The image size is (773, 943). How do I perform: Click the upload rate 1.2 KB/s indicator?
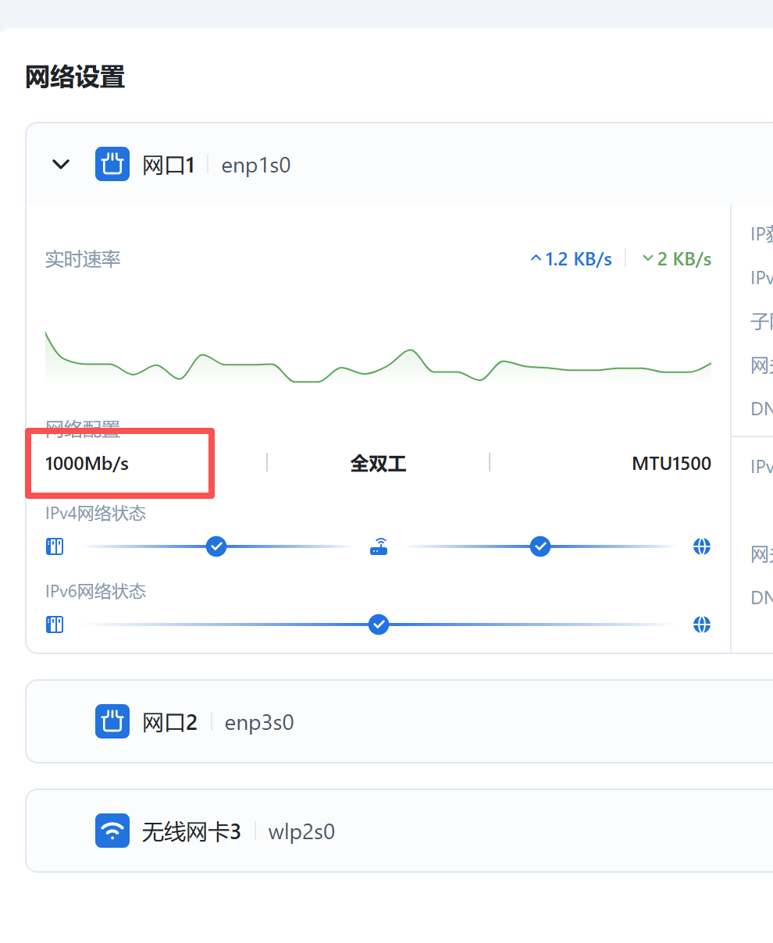pyautogui.click(x=572, y=259)
